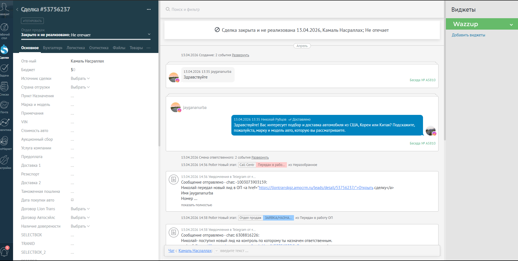Click the search magnifier icon in feed
518x261 pixels.
point(168,9)
